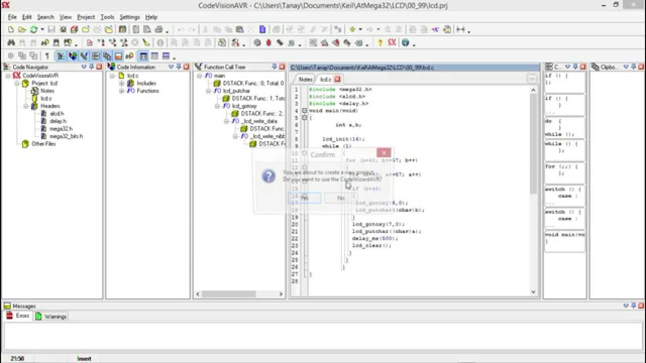Toggle Code Information view button in toolbar

point(73,56)
